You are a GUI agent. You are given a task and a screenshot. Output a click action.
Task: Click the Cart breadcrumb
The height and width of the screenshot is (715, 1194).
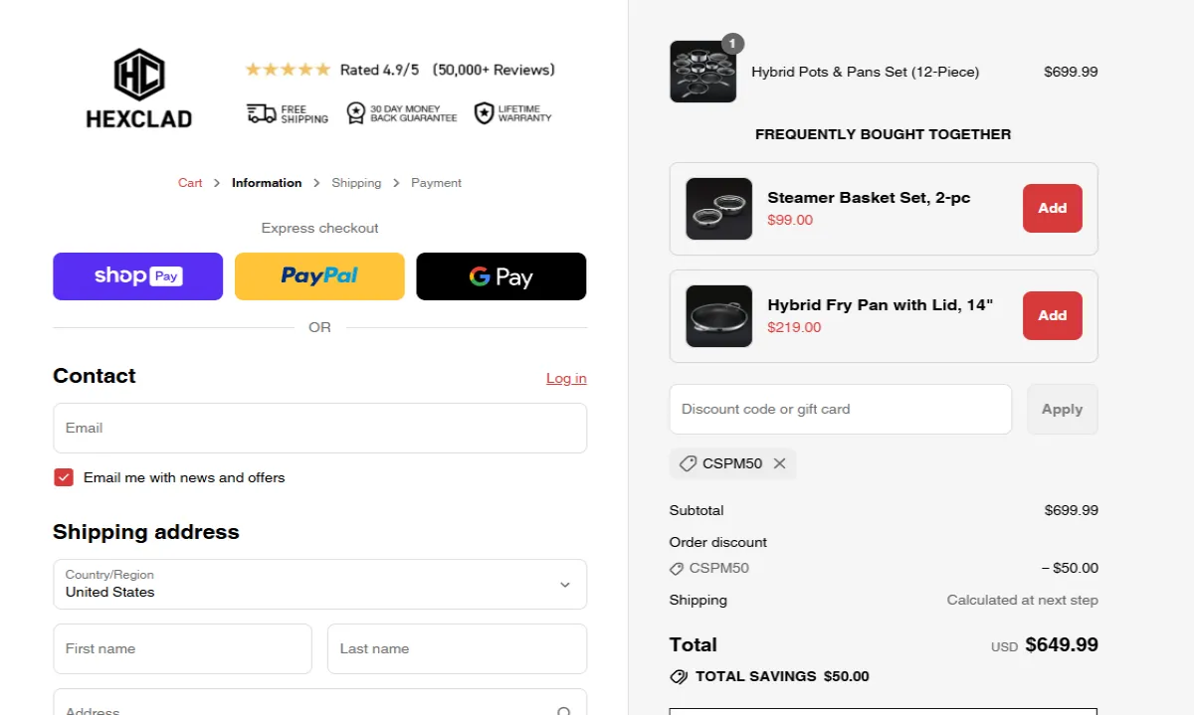pyautogui.click(x=190, y=182)
